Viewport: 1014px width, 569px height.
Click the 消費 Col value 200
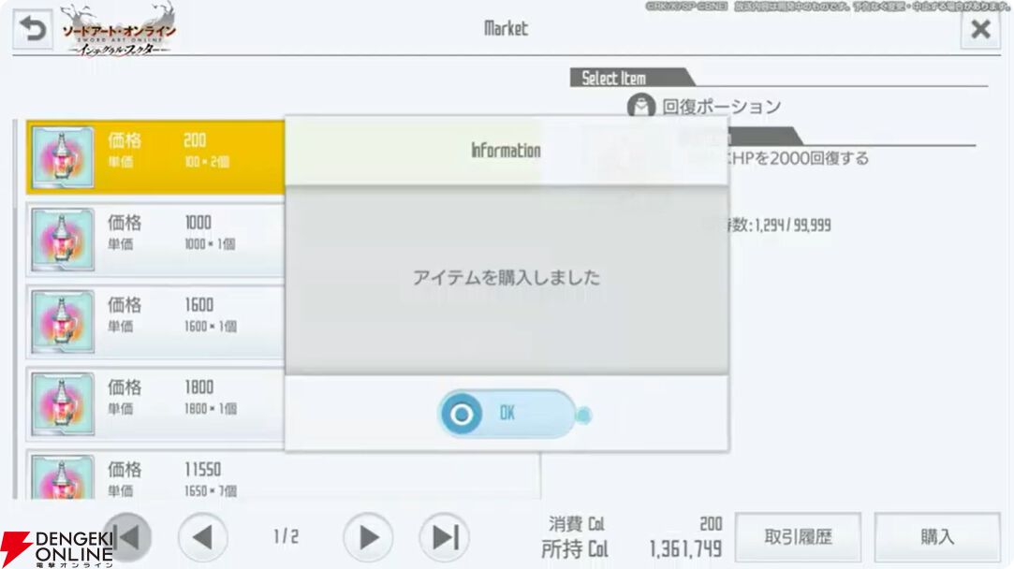click(x=711, y=524)
